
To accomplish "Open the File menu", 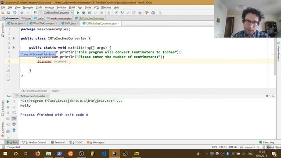I will click(3, 7).
